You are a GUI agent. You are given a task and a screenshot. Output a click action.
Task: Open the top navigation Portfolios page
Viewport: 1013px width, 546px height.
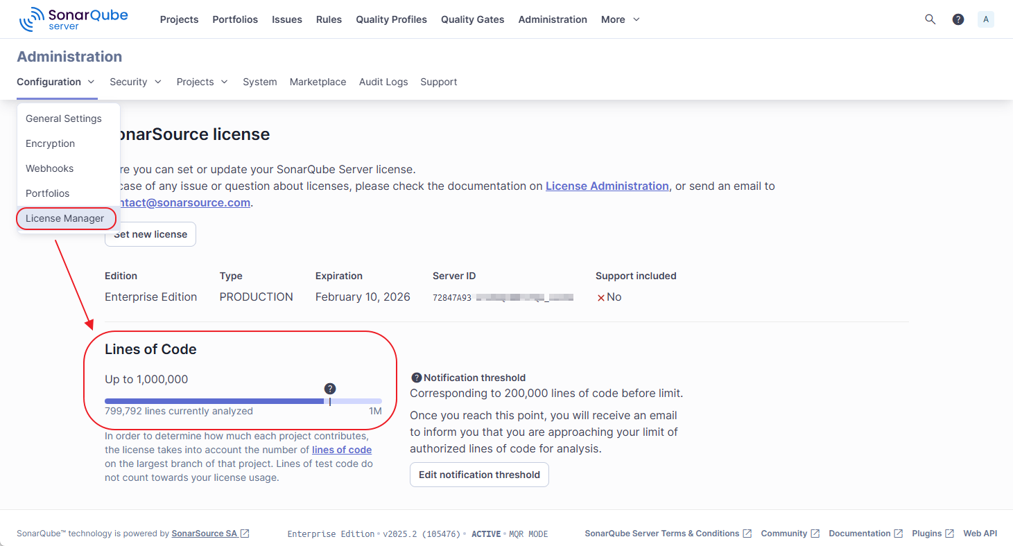[235, 19]
